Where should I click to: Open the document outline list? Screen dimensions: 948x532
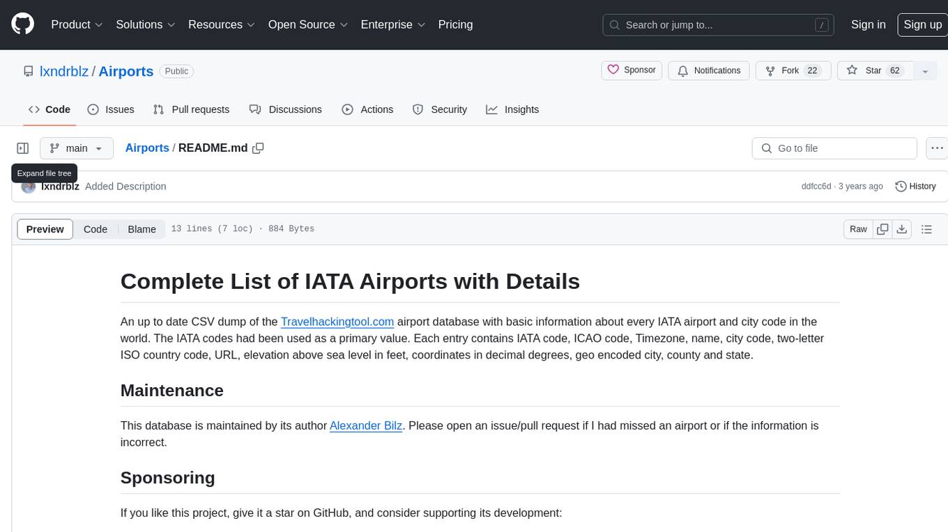pyautogui.click(x=926, y=229)
